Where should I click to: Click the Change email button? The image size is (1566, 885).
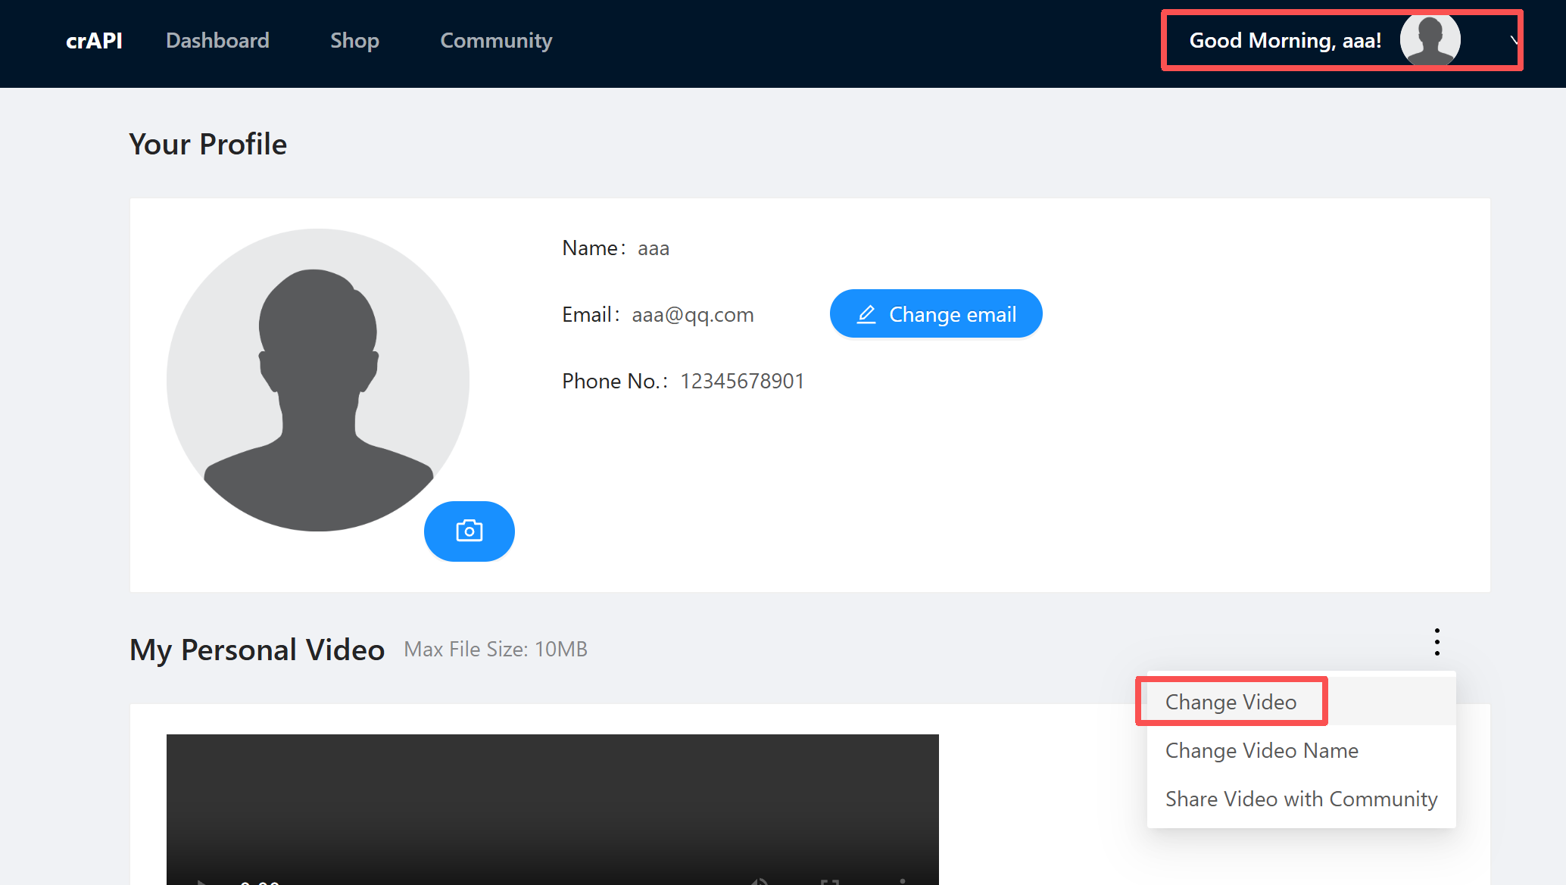pyautogui.click(x=936, y=313)
